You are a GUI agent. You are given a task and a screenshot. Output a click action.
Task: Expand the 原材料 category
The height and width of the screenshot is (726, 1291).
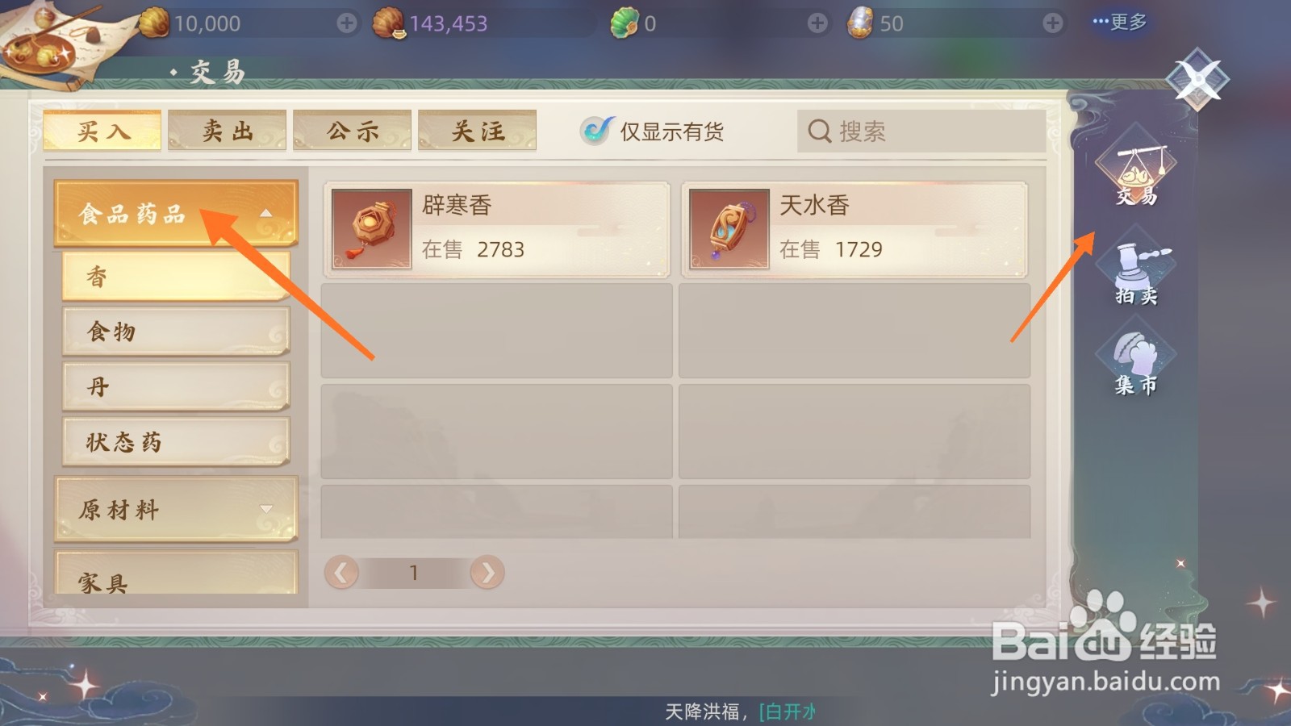coord(176,509)
